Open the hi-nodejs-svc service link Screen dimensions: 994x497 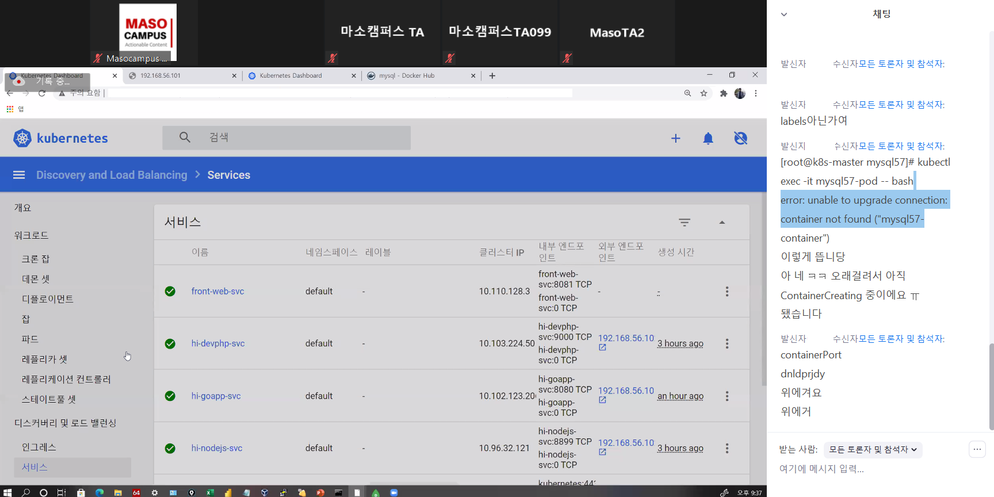tap(217, 448)
